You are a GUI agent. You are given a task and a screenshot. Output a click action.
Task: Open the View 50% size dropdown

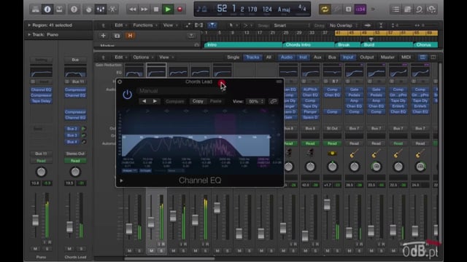(x=255, y=101)
